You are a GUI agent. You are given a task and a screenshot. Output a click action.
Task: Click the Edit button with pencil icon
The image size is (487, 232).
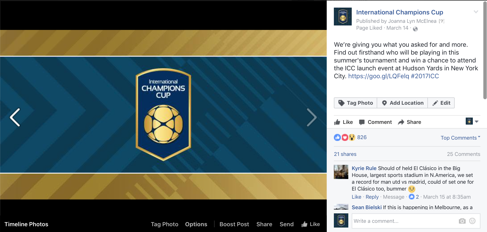[x=441, y=103]
